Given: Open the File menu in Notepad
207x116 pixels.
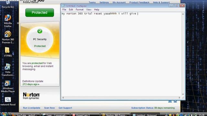Looking at the screenshot, I should click(64, 10).
